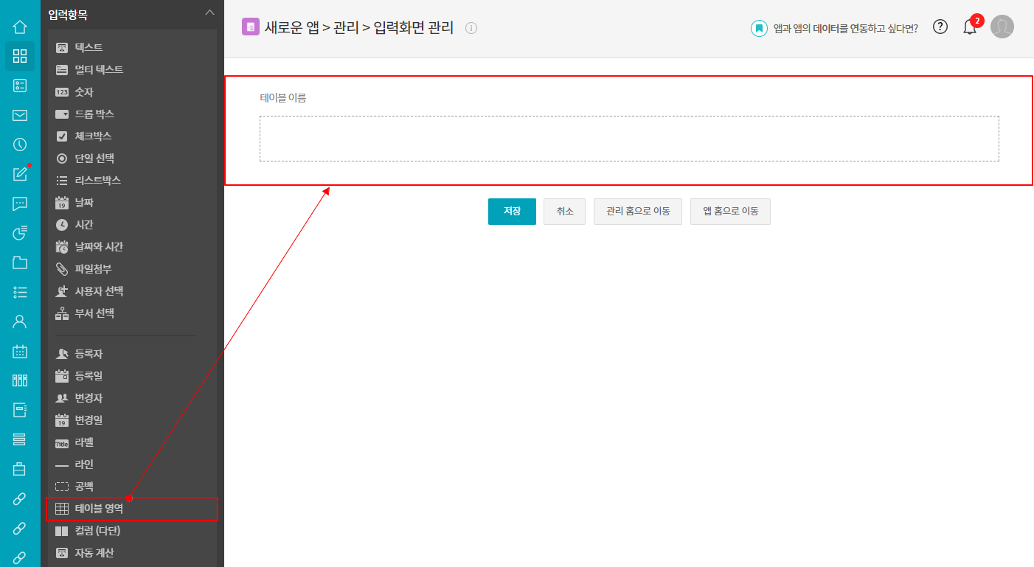Open the mail icon in sidebar
1034x567 pixels.
coord(20,115)
